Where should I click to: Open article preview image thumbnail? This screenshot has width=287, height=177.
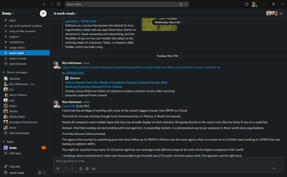(x=159, y=24)
